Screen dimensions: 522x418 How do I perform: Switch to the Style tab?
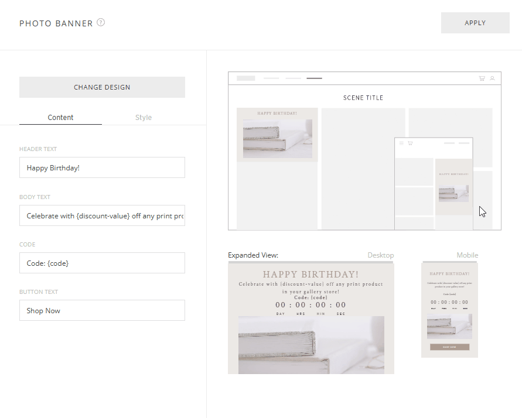[x=144, y=117]
